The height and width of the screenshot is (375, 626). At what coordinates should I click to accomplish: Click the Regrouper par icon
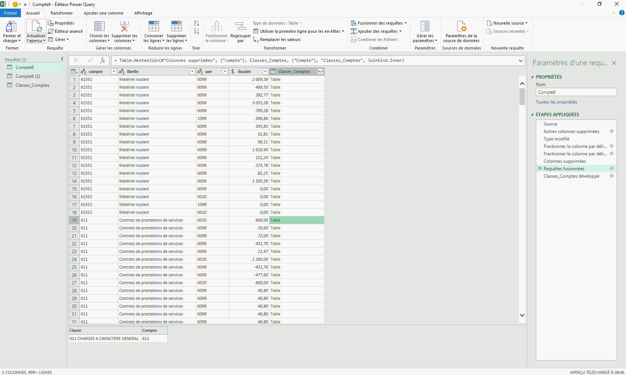tap(240, 27)
